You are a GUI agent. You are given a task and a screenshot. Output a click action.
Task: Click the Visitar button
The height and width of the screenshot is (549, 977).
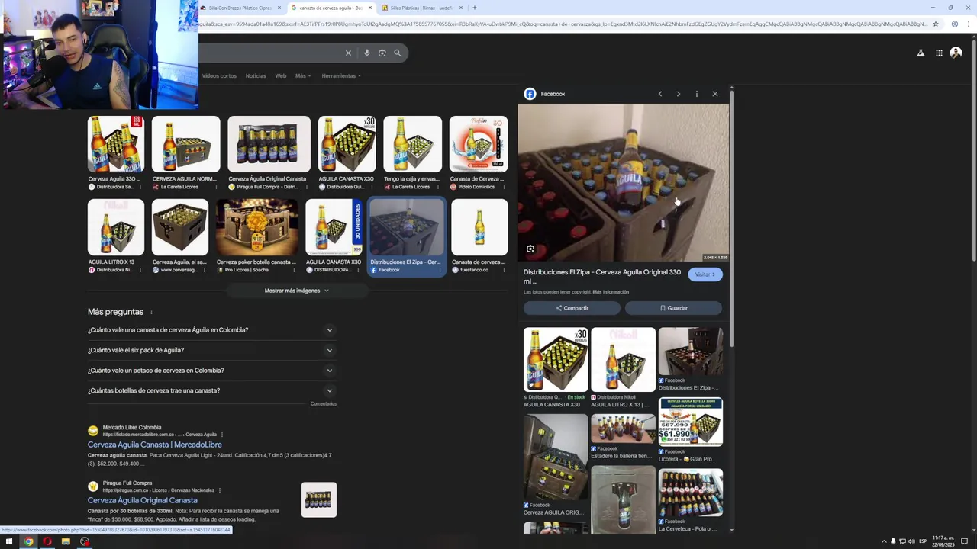pos(705,274)
